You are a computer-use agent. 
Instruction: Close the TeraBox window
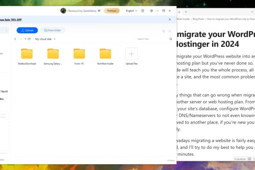[x=170, y=11]
